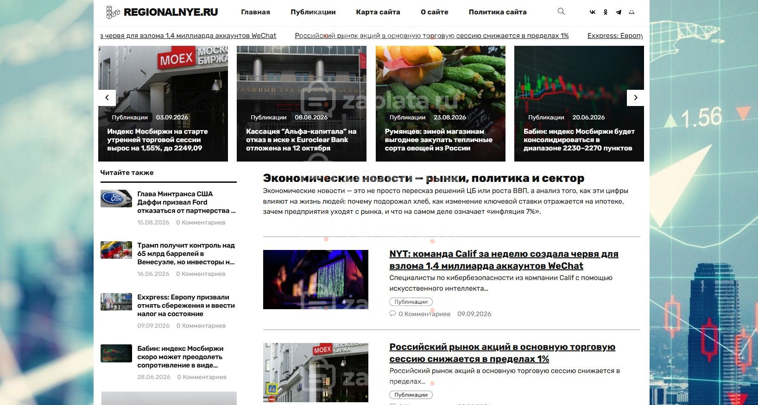The width and height of the screenshot is (758, 405).
Task: Click 0 Комментариев under Трамп article
Action: (201, 274)
